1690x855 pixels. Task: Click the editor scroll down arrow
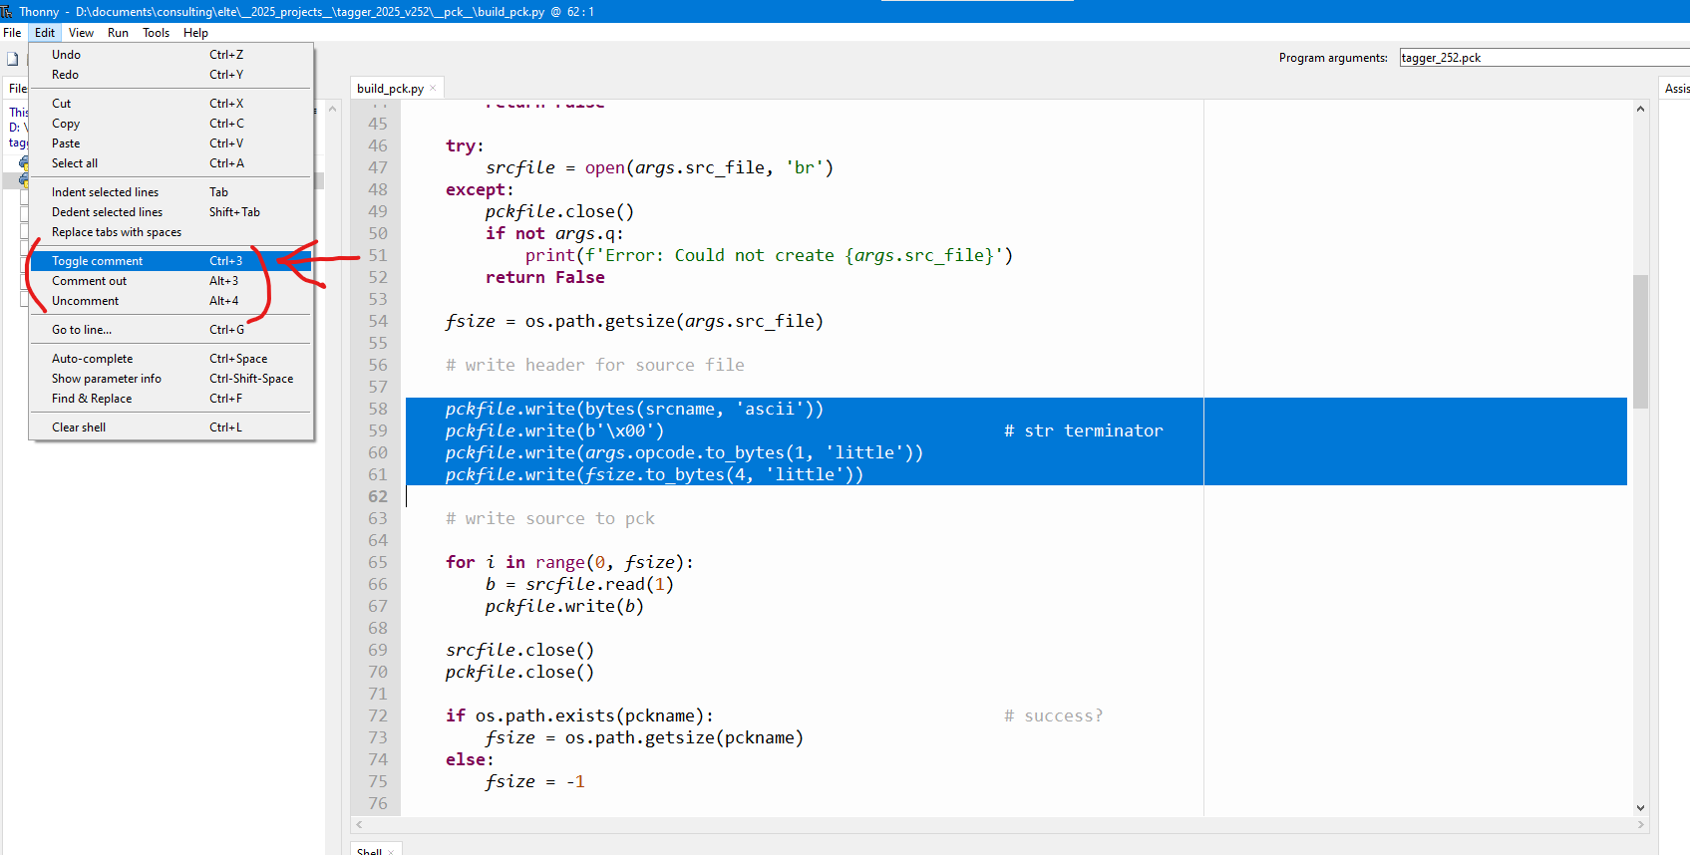[1640, 807]
